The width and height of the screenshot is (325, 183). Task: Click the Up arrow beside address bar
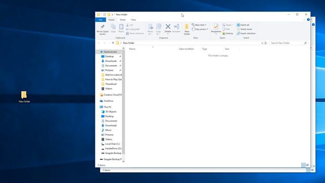113,43
